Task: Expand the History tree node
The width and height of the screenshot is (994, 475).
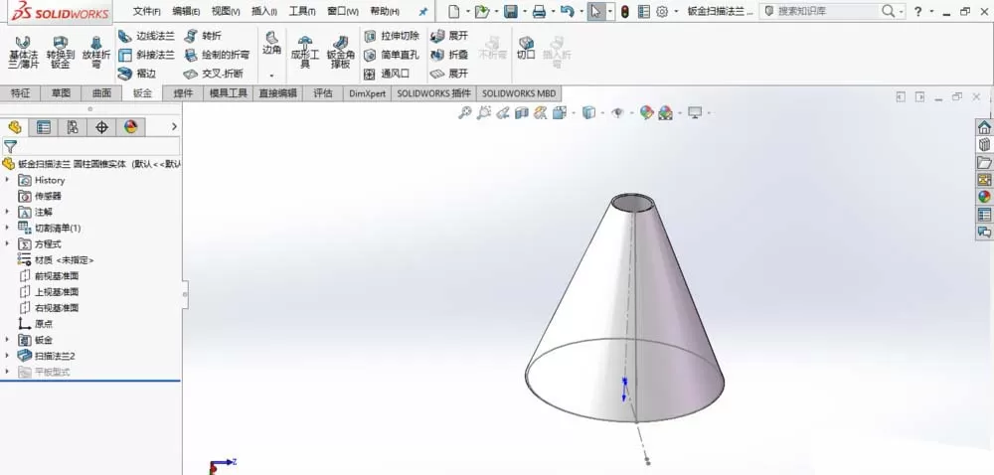Action: pos(7,180)
